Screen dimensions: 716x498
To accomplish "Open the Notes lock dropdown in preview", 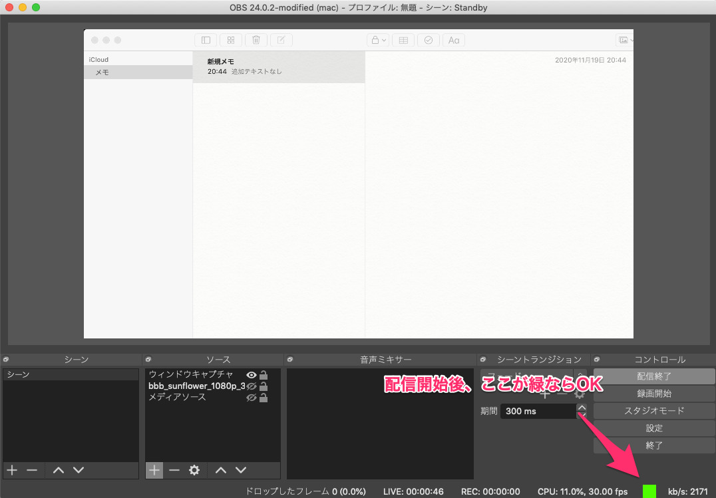I will coord(378,40).
